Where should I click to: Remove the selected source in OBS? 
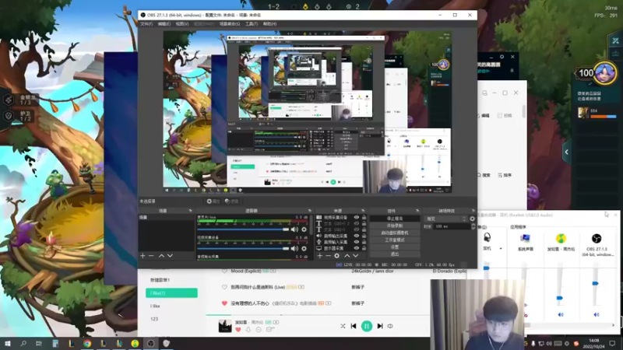(x=328, y=256)
